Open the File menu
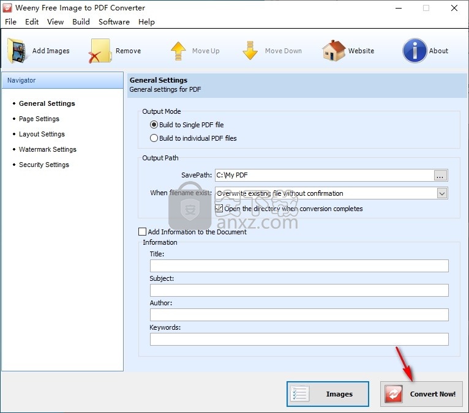 pyautogui.click(x=11, y=22)
